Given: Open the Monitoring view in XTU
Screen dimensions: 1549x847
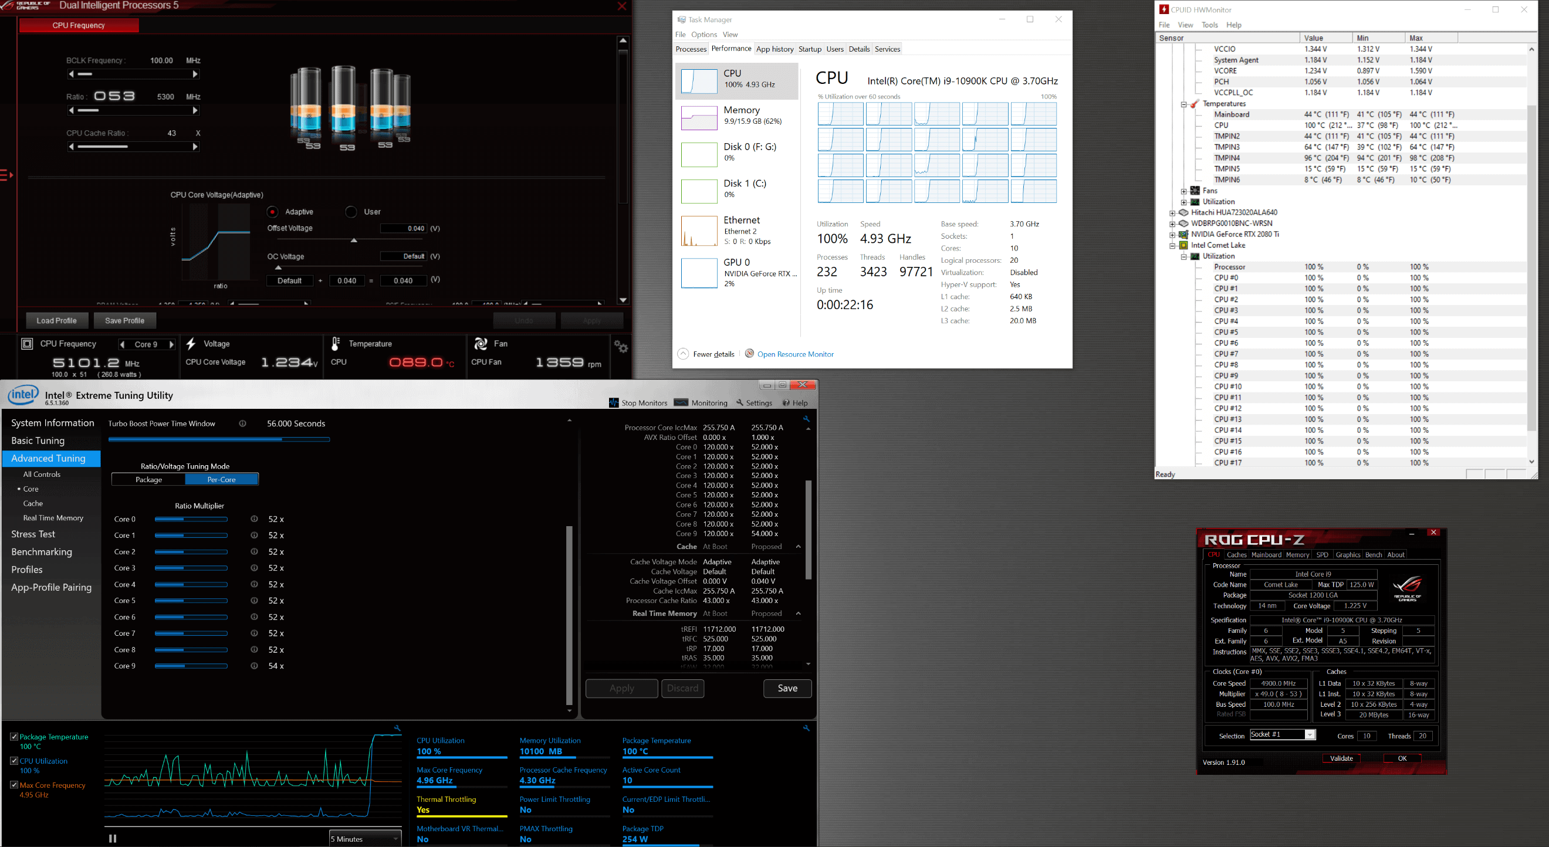Looking at the screenshot, I should point(701,403).
